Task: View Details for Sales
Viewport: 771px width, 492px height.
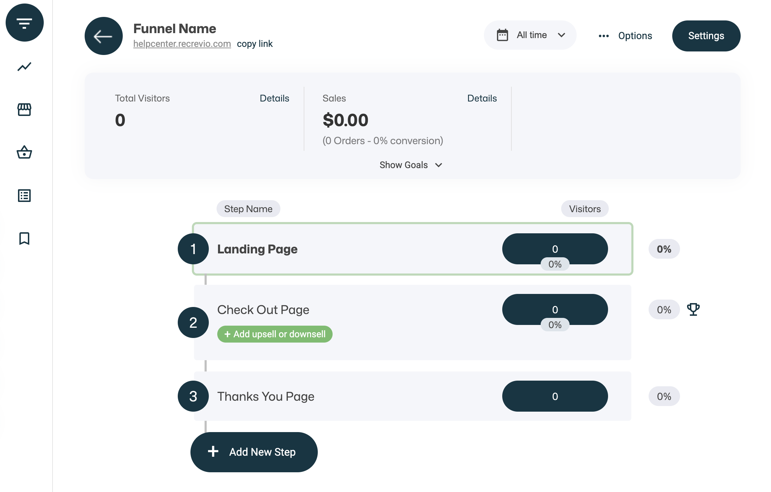Action: 481,98
